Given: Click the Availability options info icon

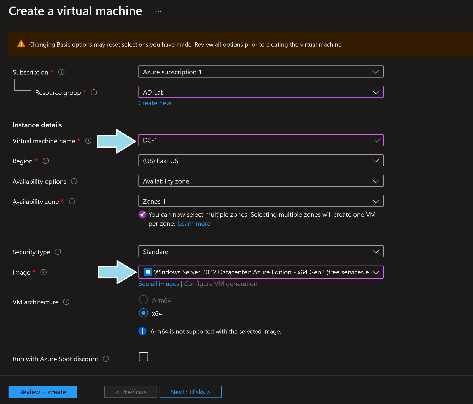Looking at the screenshot, I should [74, 181].
